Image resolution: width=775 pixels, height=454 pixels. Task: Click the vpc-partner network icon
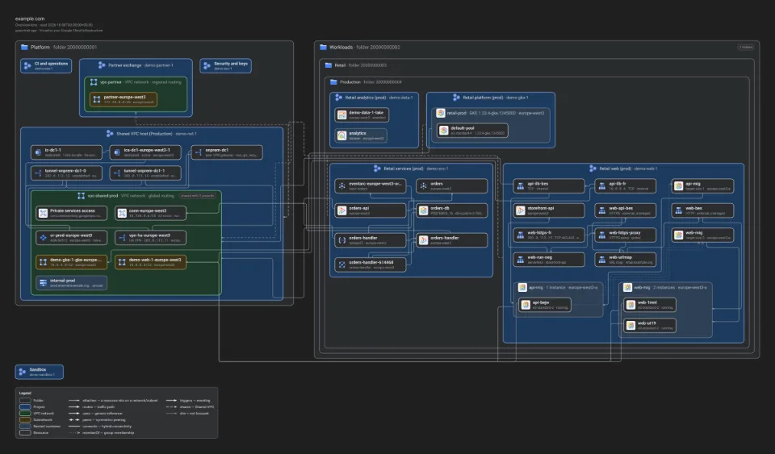click(x=94, y=82)
